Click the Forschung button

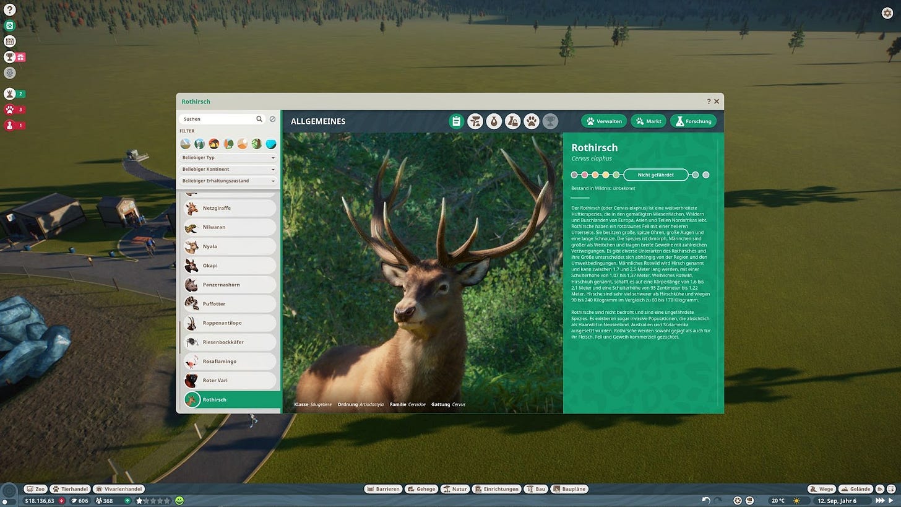(x=693, y=121)
